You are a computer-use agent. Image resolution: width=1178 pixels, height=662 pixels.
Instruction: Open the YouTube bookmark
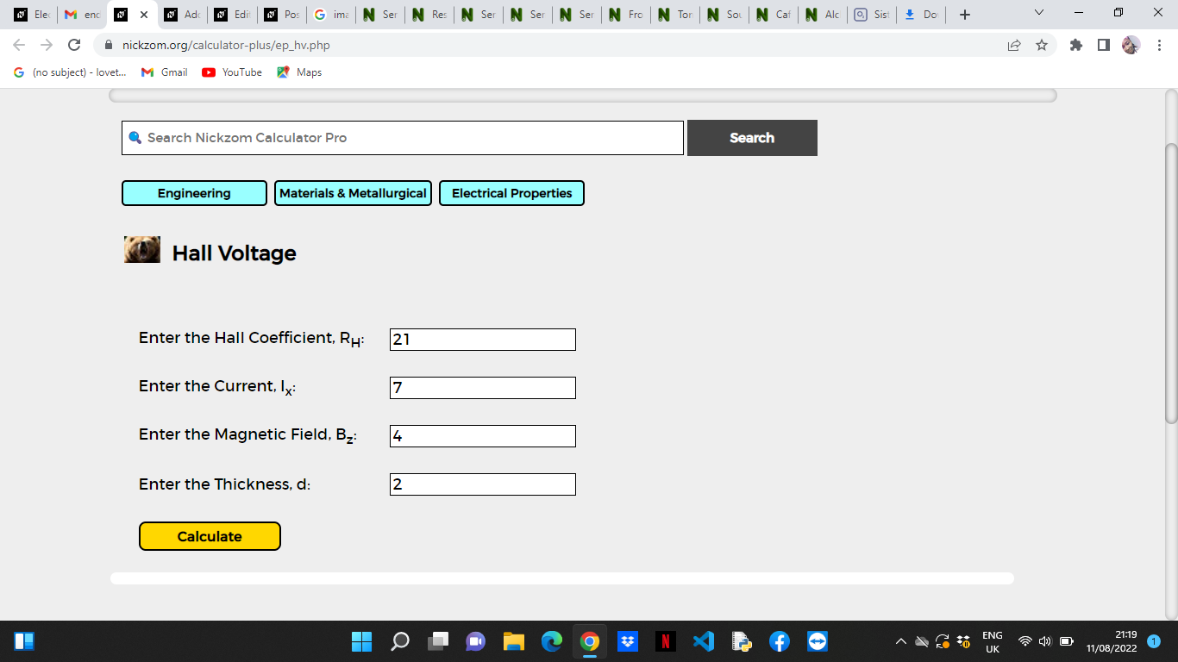coord(232,72)
